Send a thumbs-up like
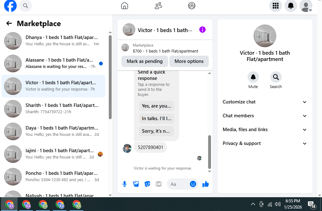The width and height of the screenshot is (322, 211). coord(206,184)
